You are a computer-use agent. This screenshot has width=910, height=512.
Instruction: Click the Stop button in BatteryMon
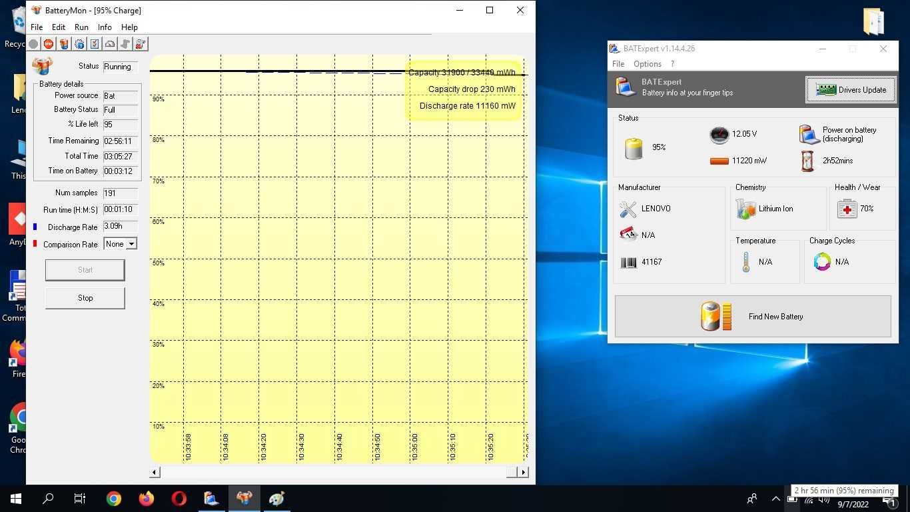(x=85, y=298)
